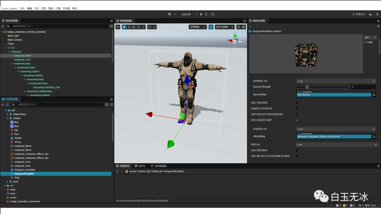Select the move gizmo tool
This screenshot has width=381, height=214.
coord(124,27)
